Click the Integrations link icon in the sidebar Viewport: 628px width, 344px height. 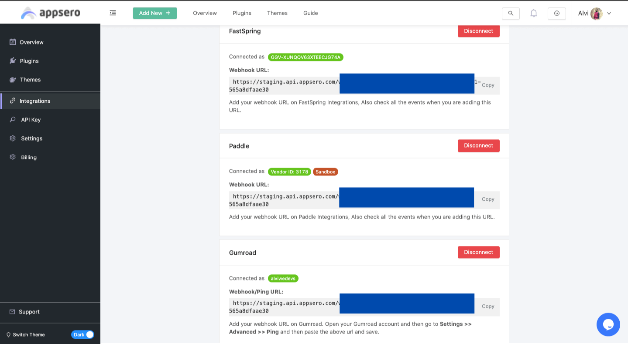tap(13, 101)
